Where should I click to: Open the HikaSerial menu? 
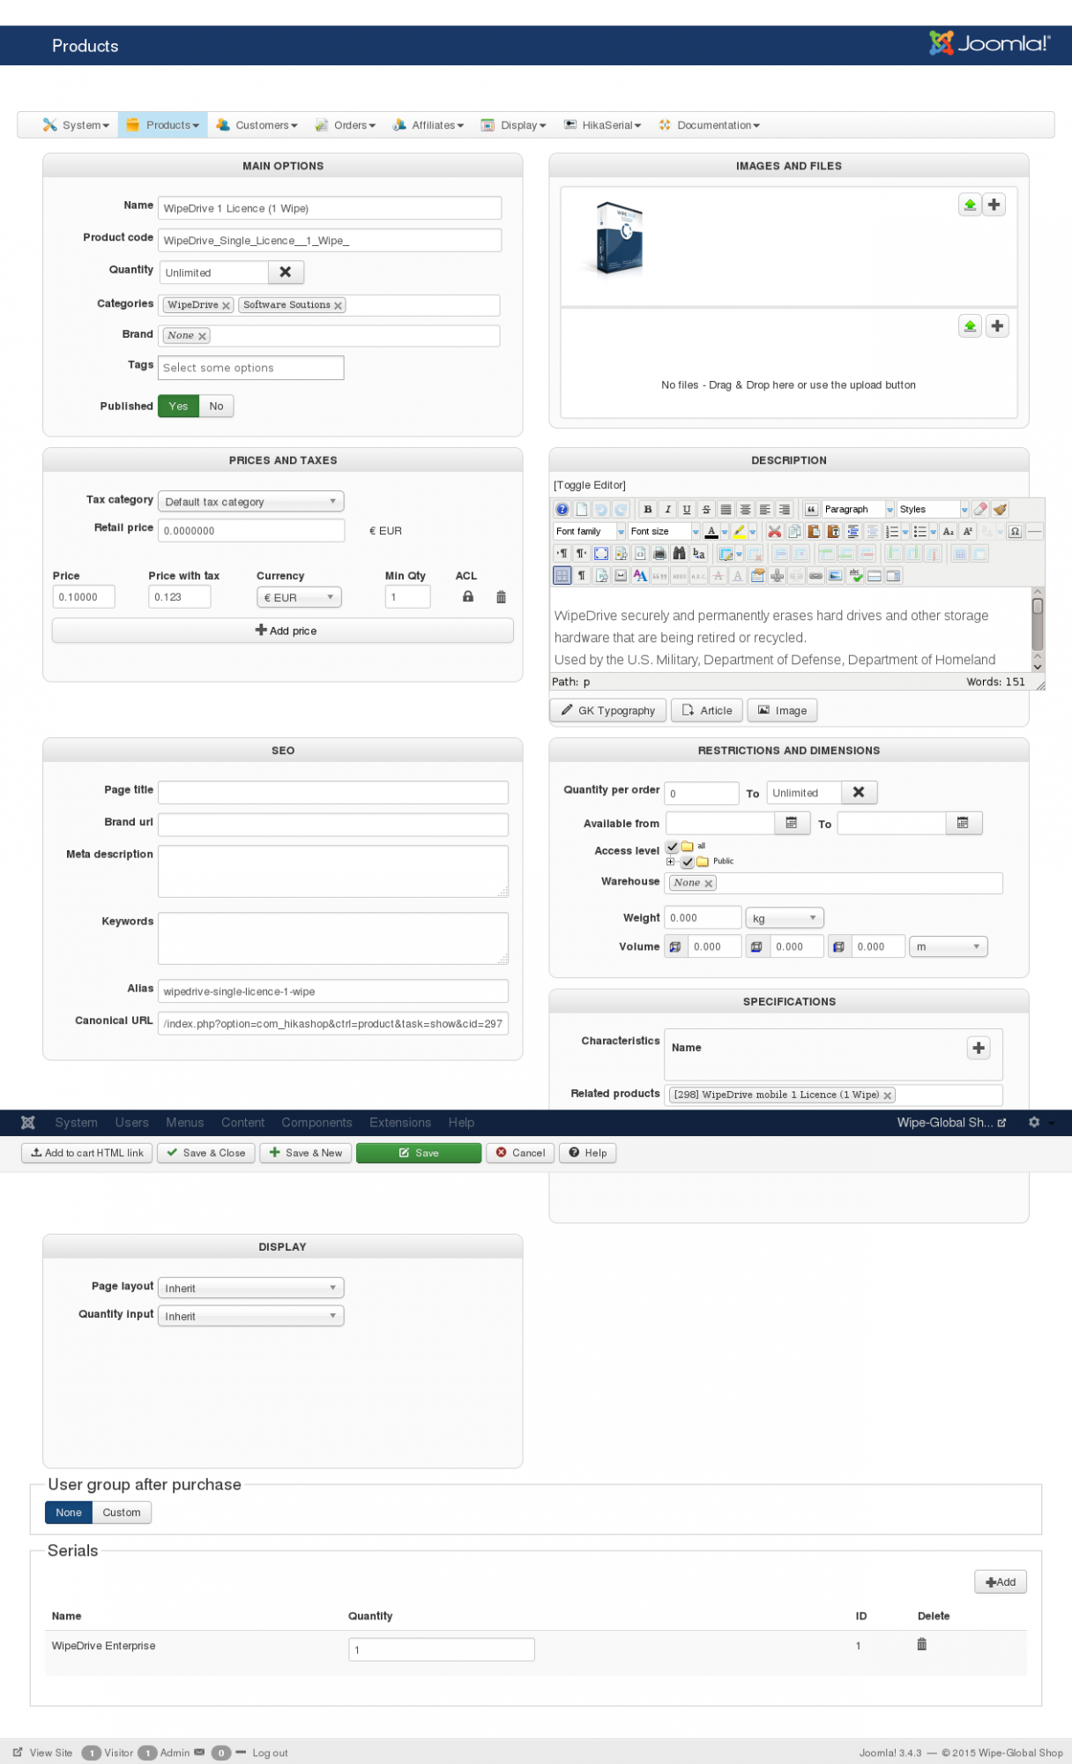[x=603, y=125]
